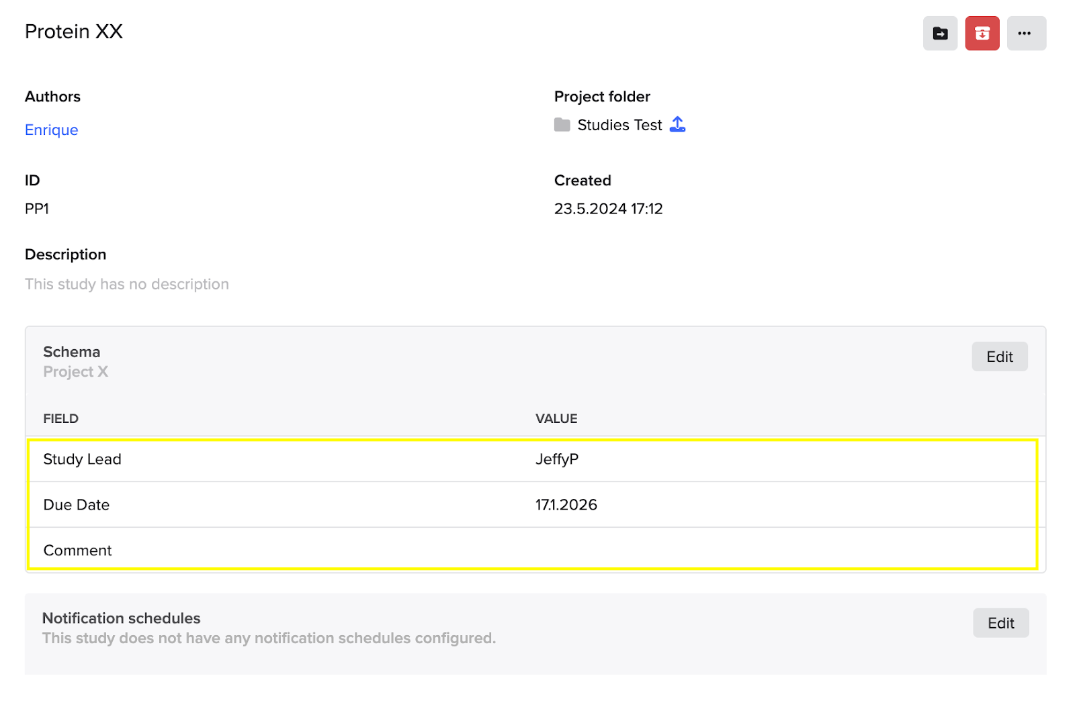Image resolution: width=1075 pixels, height=703 pixels.
Task: Click the gray folder icon for Studies Test
Action: click(562, 125)
